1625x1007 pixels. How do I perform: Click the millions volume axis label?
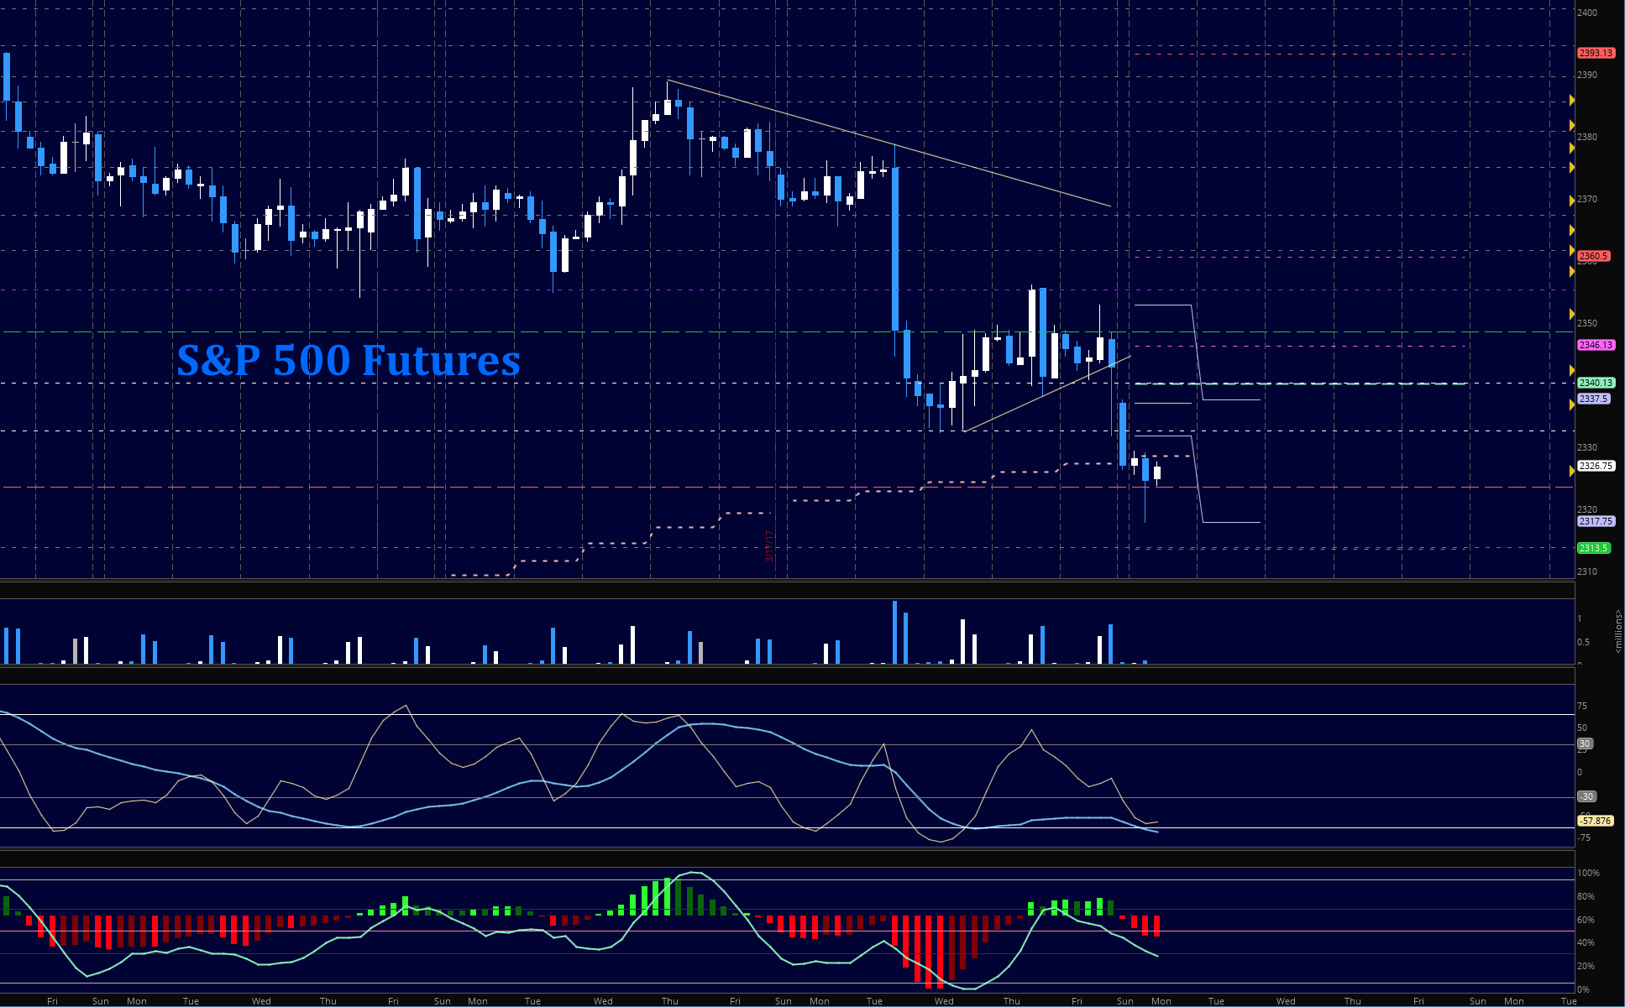click(x=1618, y=631)
